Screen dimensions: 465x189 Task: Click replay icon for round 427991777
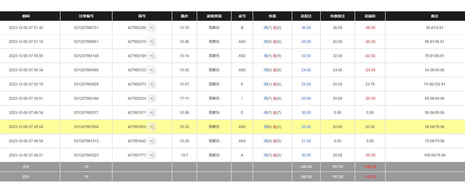point(152,155)
